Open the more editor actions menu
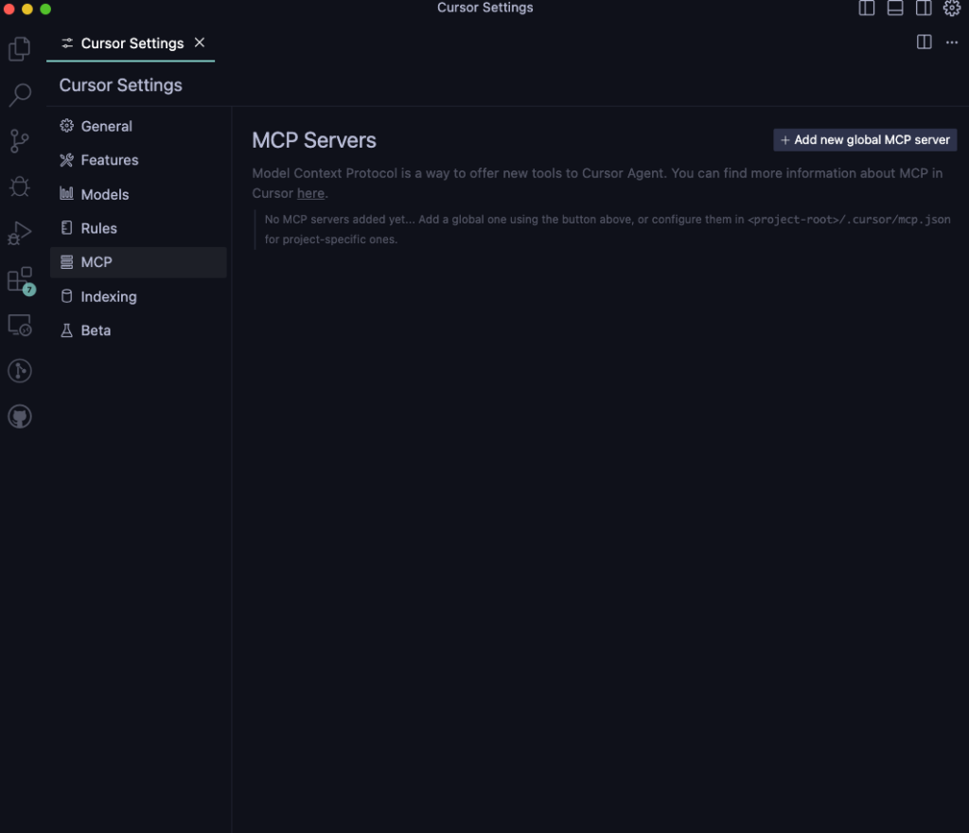This screenshot has height=833, width=969. click(952, 42)
